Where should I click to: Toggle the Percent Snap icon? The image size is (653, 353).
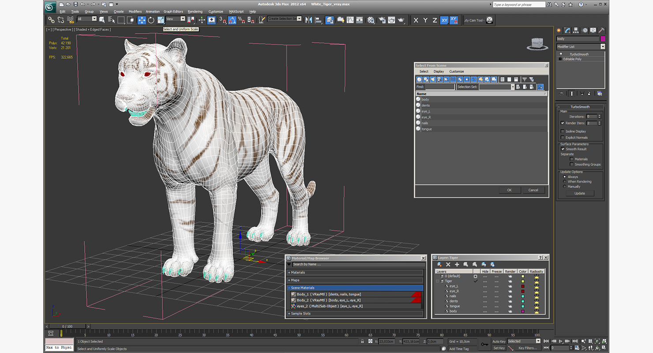pos(241,20)
